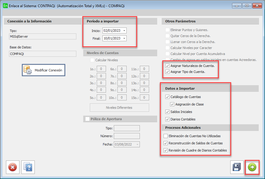Open the Póliza de Apertura Fecha dropdown
Viewport: 265px width, 179px height.
pos(137,144)
